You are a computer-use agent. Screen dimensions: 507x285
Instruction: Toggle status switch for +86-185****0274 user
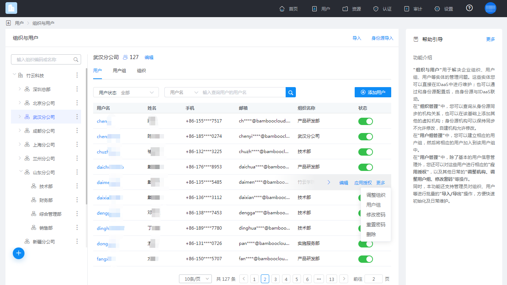click(x=366, y=137)
